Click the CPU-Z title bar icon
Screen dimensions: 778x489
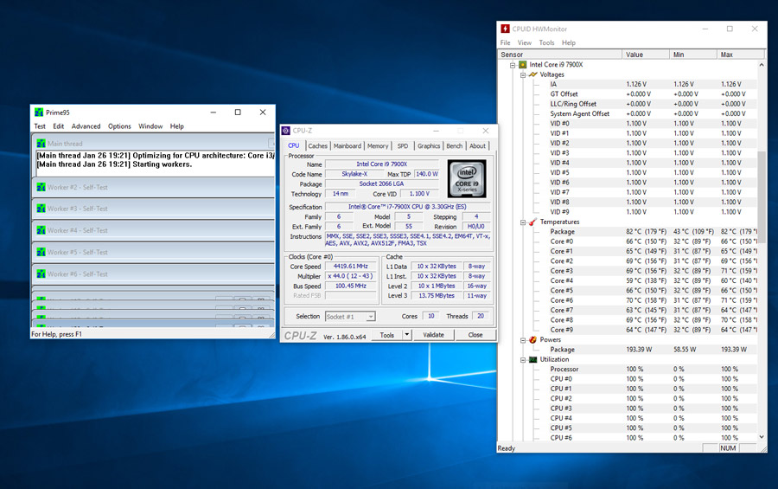286,131
